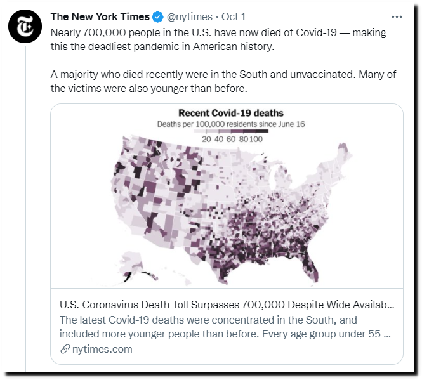Click the article headline about death toll surpassing 700,000
This screenshot has height=380, width=422.
tap(227, 305)
